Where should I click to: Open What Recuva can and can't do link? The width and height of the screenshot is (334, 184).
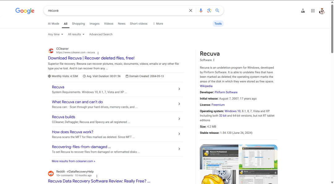(x=77, y=102)
